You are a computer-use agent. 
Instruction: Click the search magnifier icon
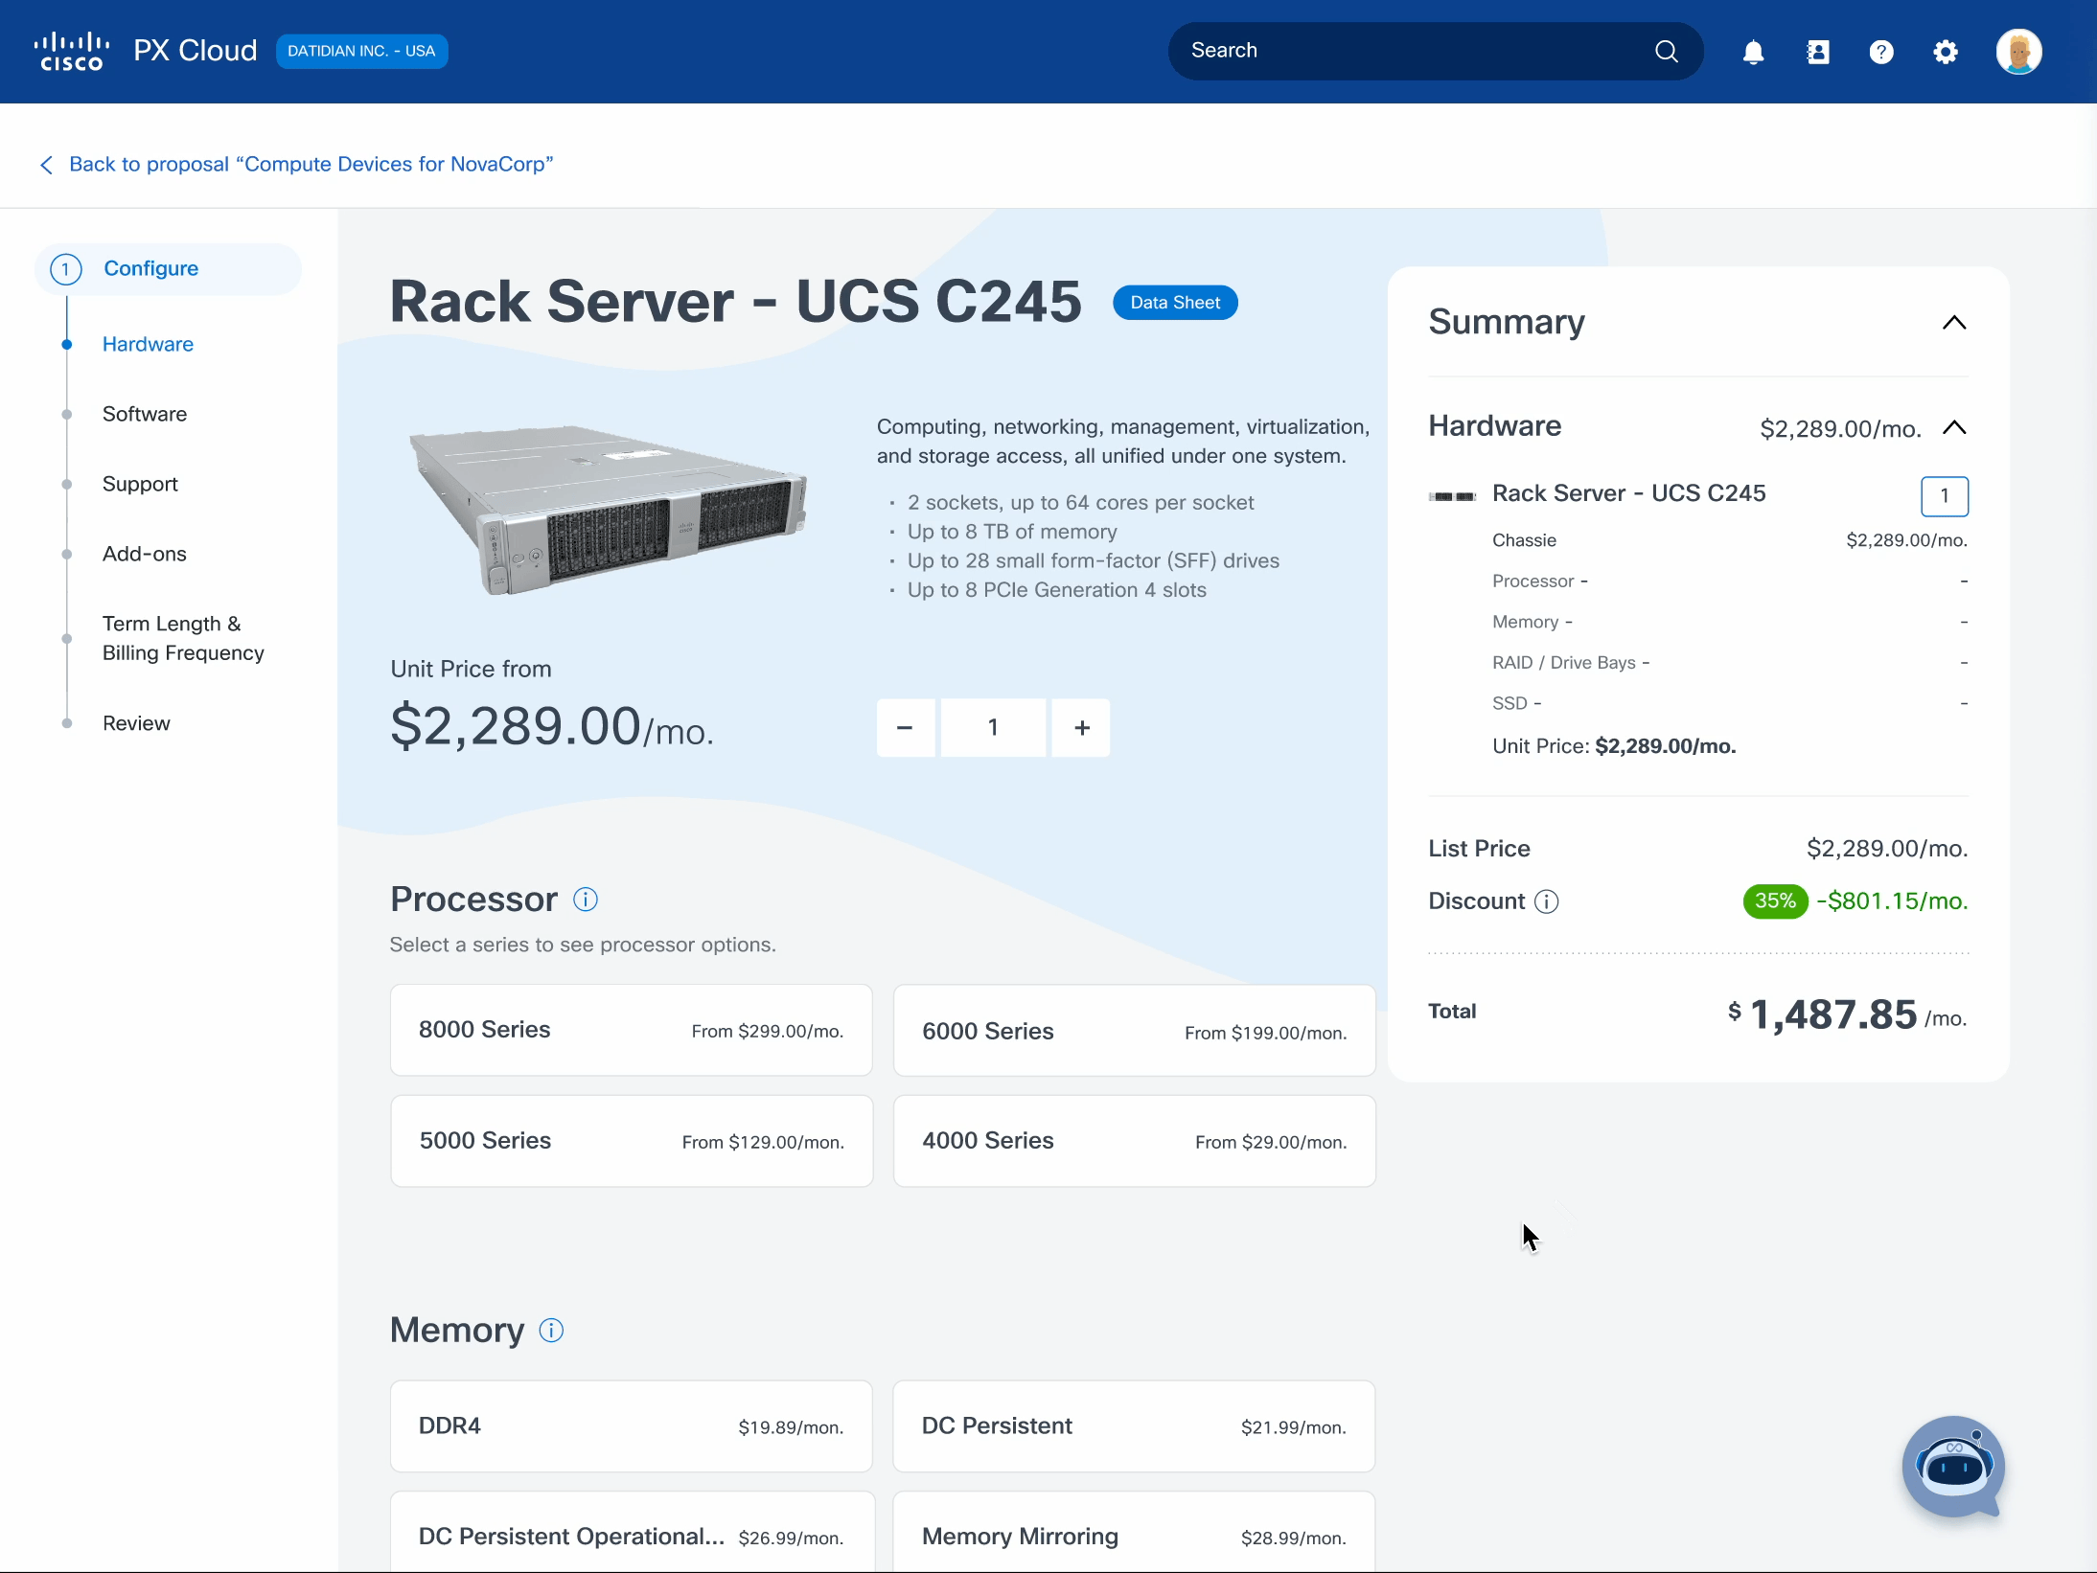pyautogui.click(x=1667, y=52)
